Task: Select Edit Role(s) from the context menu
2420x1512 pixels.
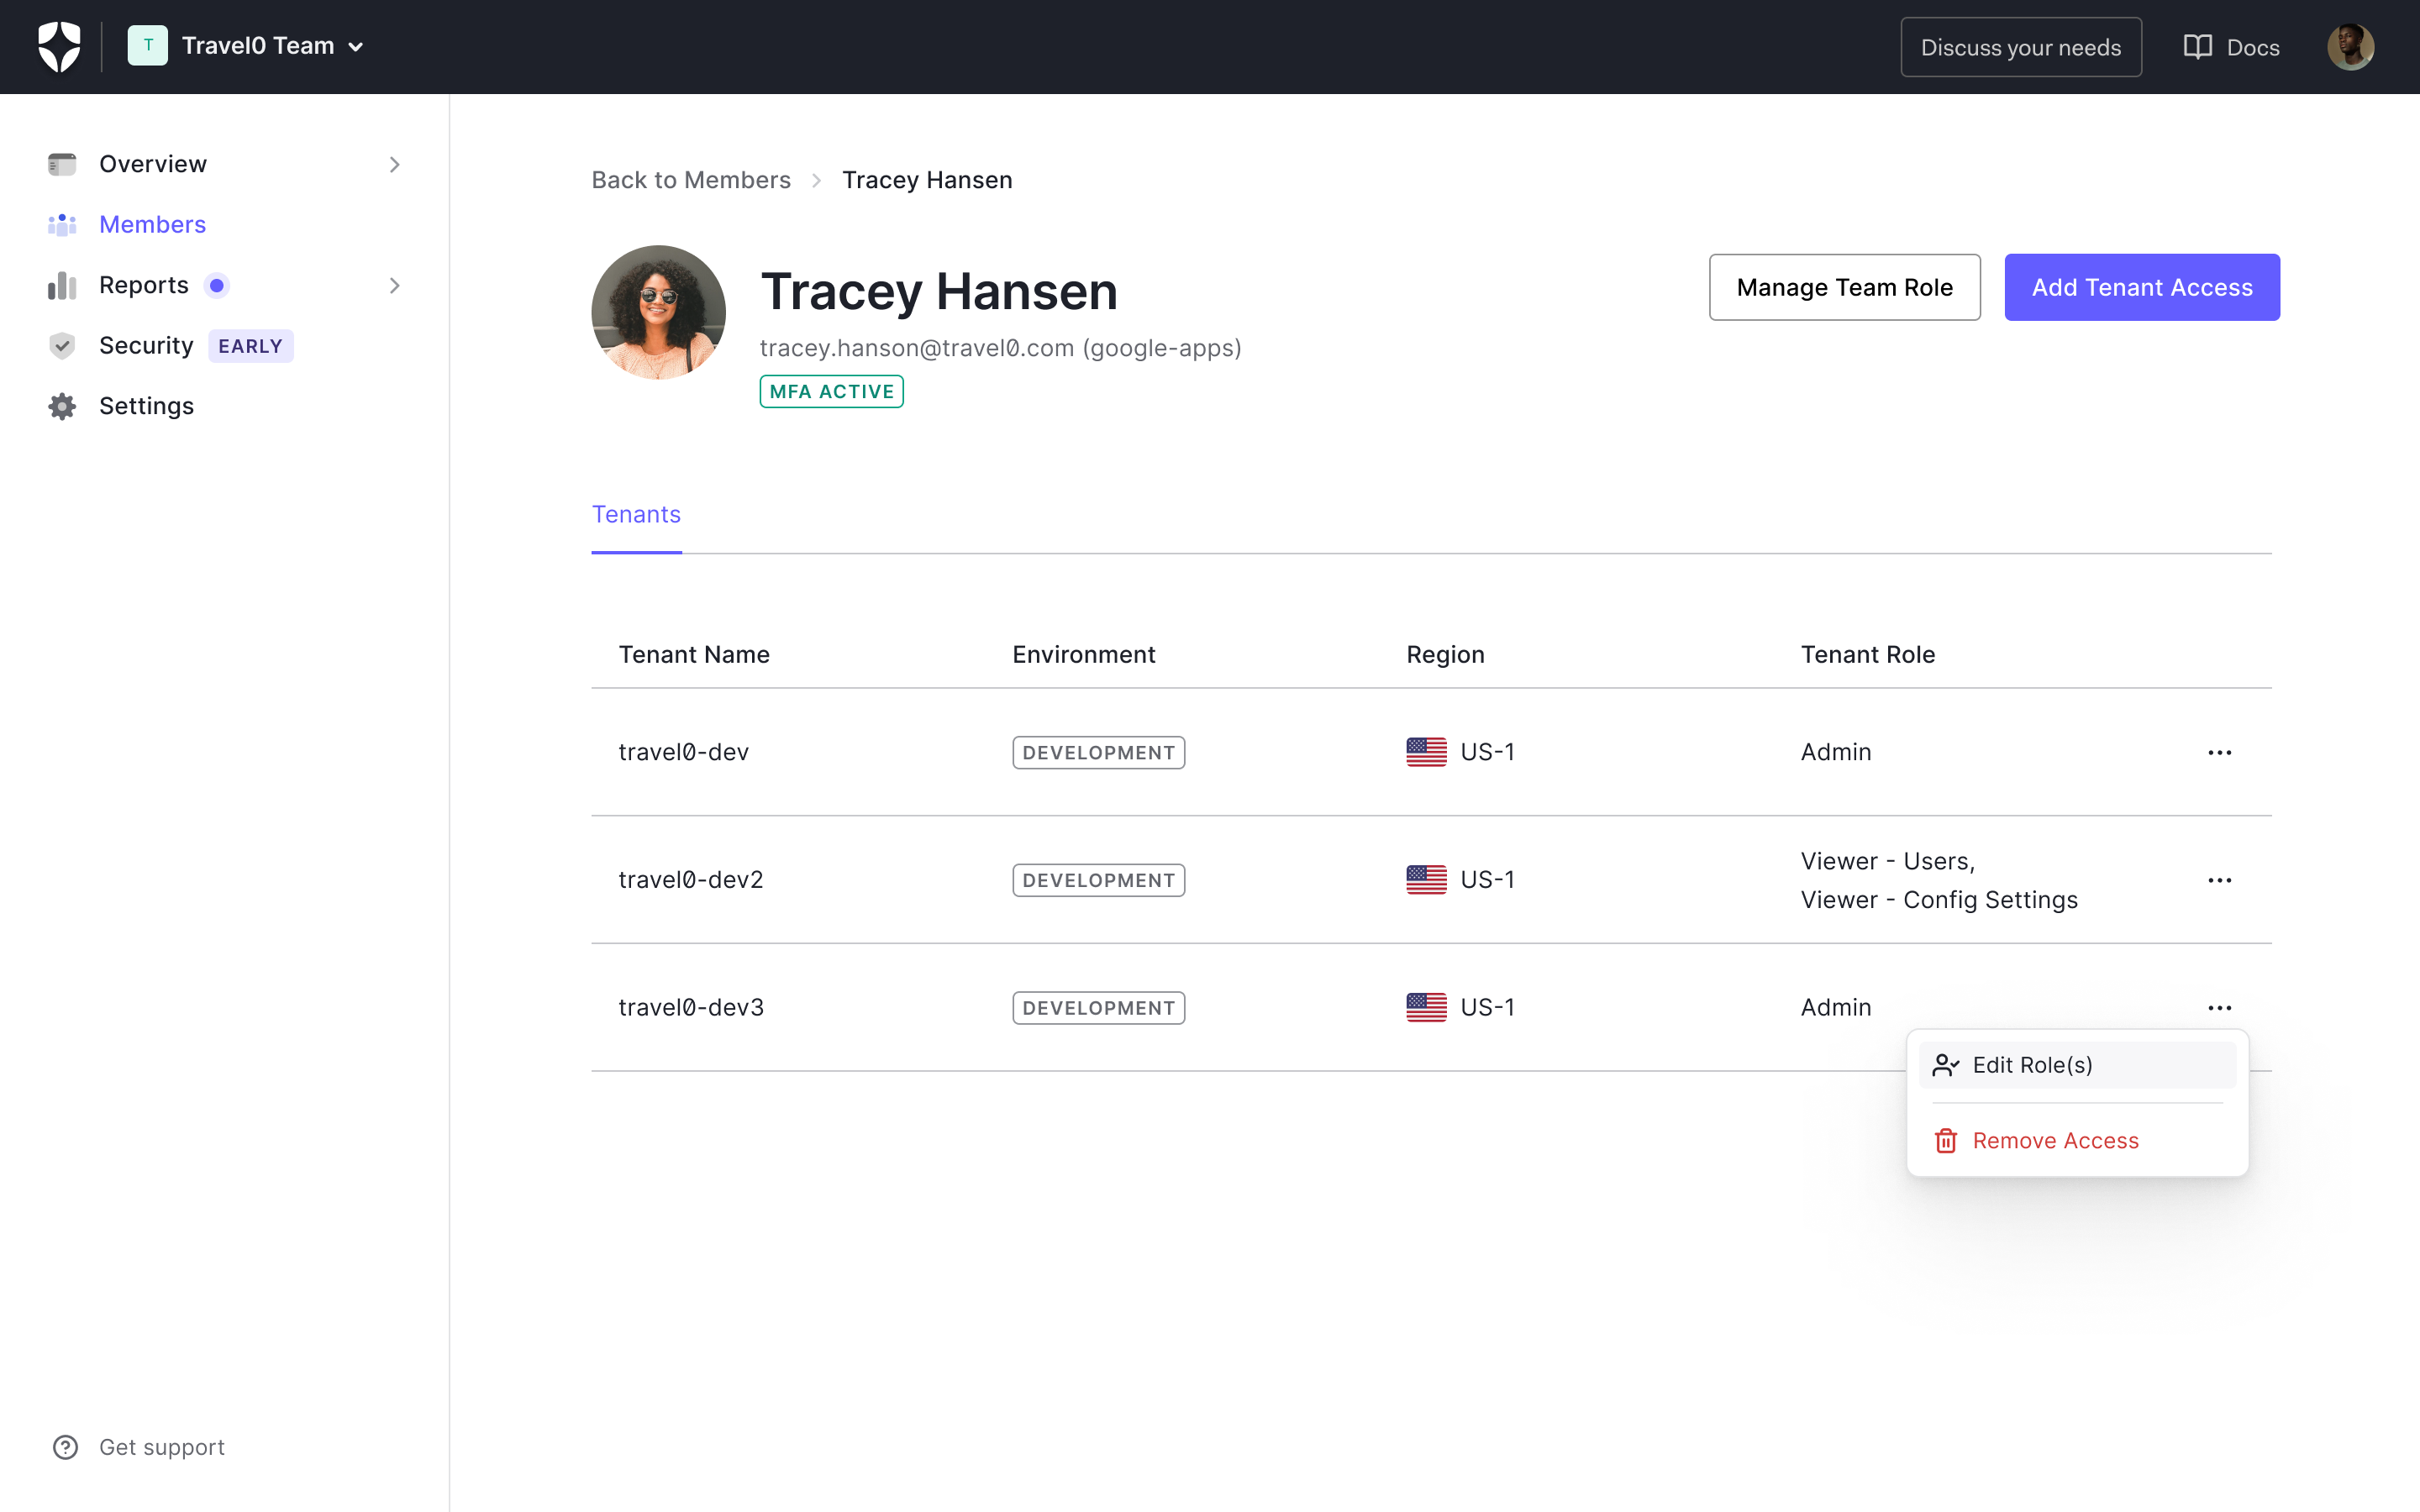Action: tap(2034, 1064)
